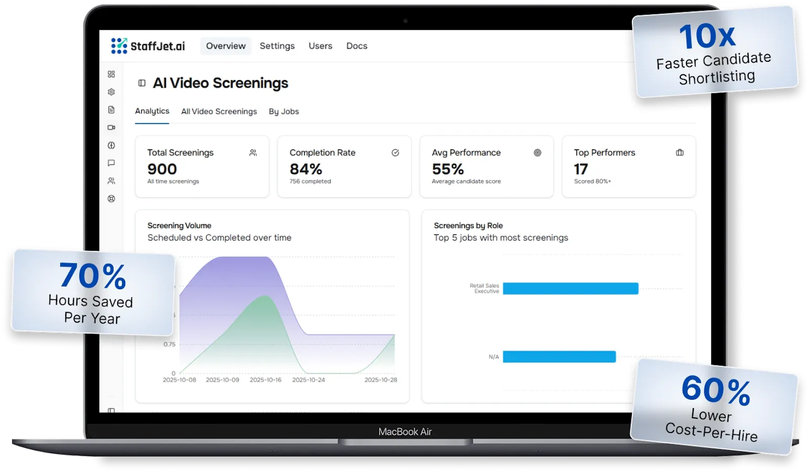Click 'Top 5 jobs with most screenings' subtitle
The height and width of the screenshot is (473, 810).
pos(501,238)
